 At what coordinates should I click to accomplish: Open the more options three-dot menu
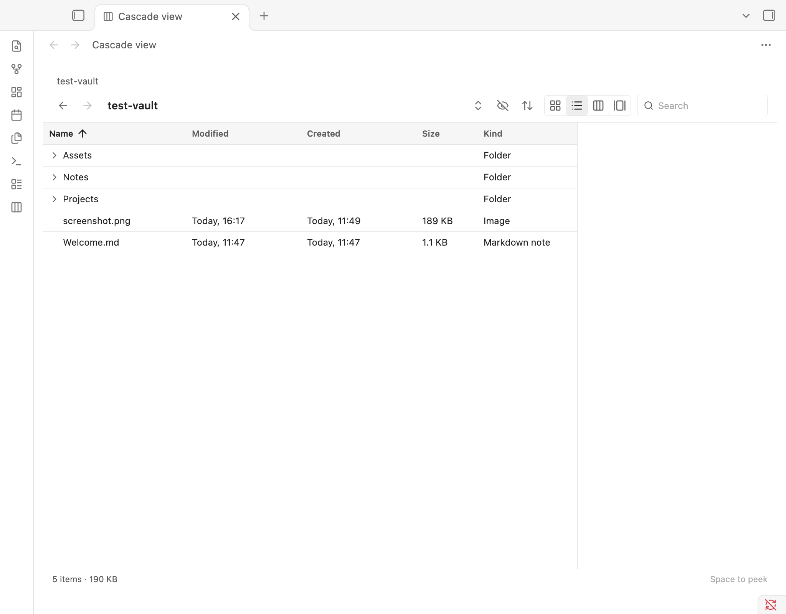tap(766, 45)
